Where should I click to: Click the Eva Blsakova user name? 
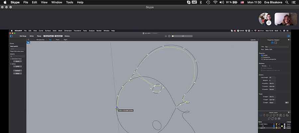(274, 2)
